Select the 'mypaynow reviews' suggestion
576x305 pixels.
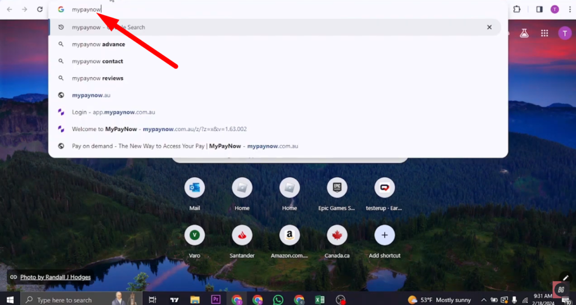pyautogui.click(x=97, y=78)
